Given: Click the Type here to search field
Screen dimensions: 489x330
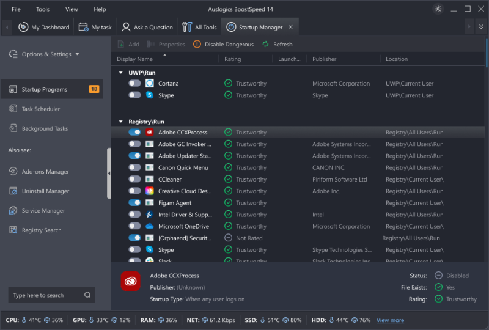Looking at the screenshot, I should tap(52, 295).
